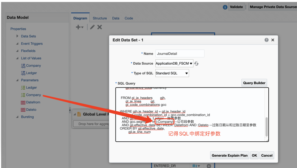The height and width of the screenshot is (168, 297).
Task: Switch to the Data tab
Action: (116, 18)
